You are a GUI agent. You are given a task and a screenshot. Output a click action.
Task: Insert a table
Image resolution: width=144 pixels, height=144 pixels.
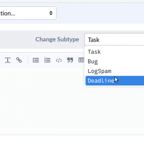coord(81,60)
